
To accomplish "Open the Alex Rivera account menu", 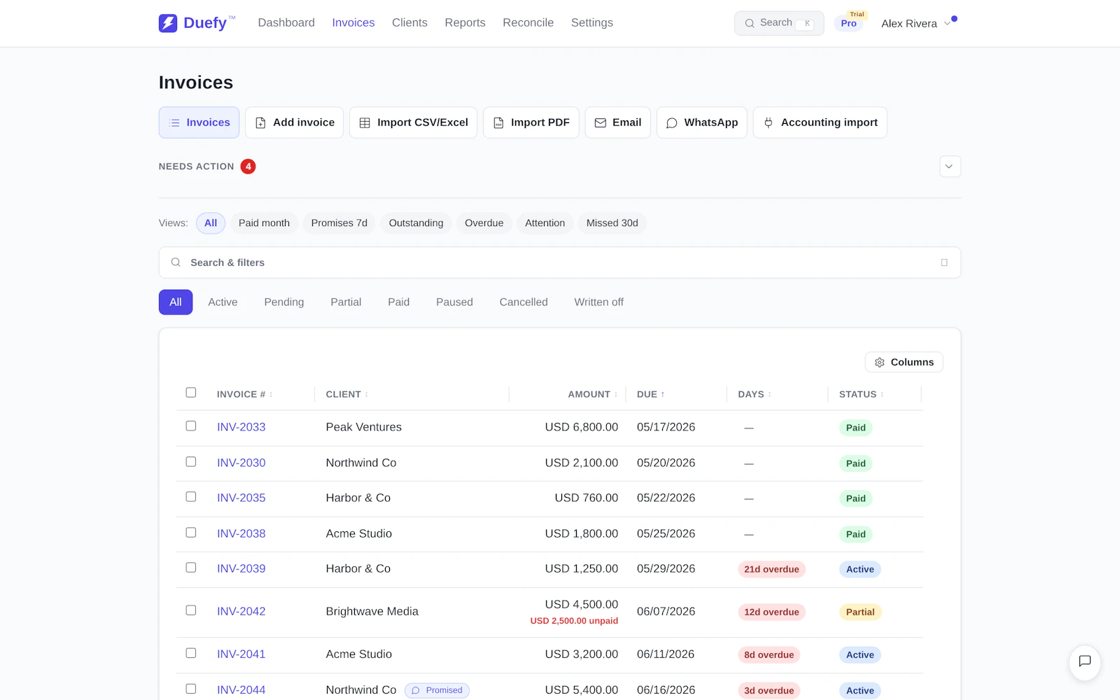I will point(916,24).
